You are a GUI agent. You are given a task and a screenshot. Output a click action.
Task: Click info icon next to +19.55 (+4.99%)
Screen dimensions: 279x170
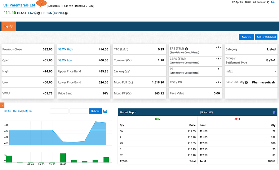66,13
